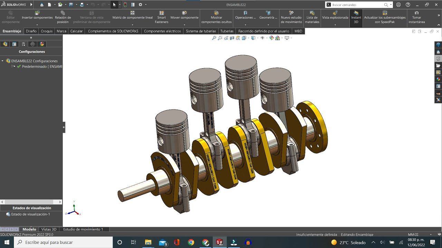Toggle Instant3D mode in the ribbon
Screen dimensions: 442x248
click(356, 18)
